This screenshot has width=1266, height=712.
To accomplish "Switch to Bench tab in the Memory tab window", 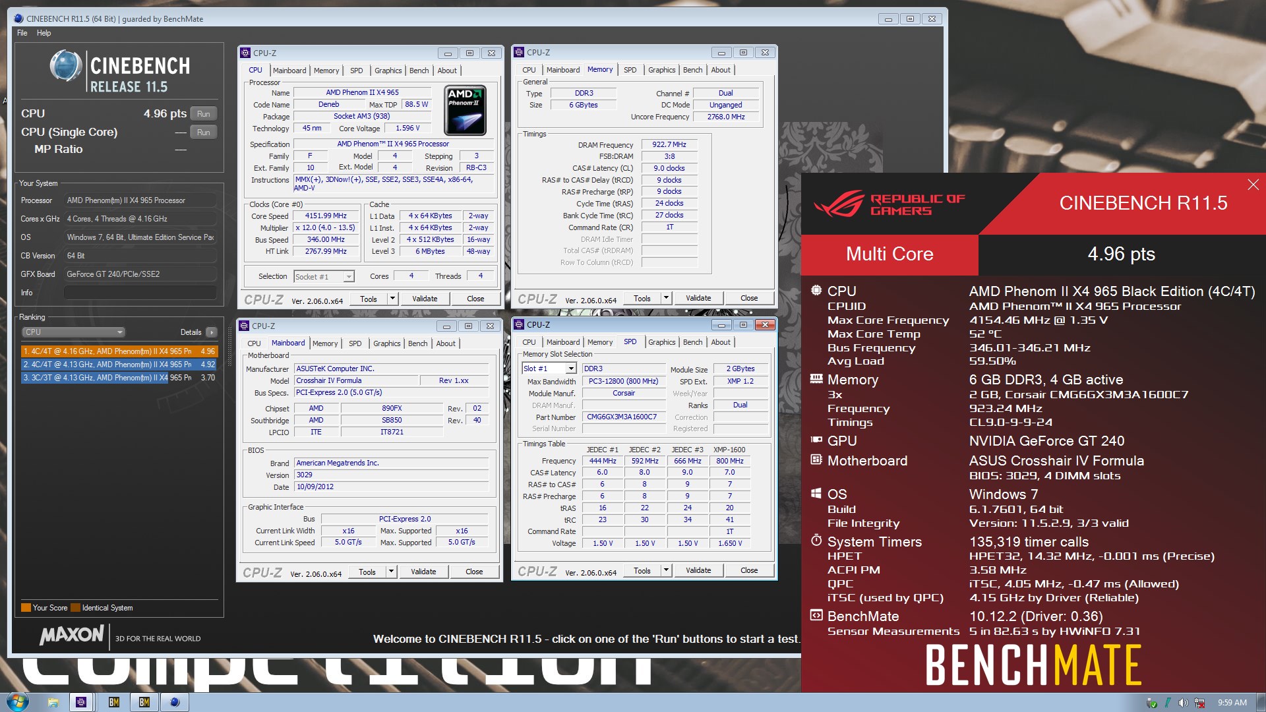I will click(692, 70).
